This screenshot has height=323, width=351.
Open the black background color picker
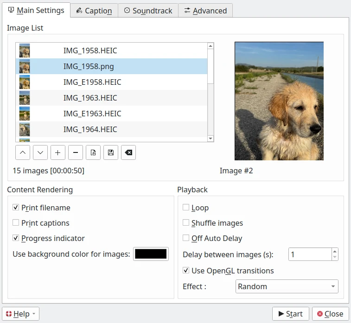pyautogui.click(x=151, y=254)
